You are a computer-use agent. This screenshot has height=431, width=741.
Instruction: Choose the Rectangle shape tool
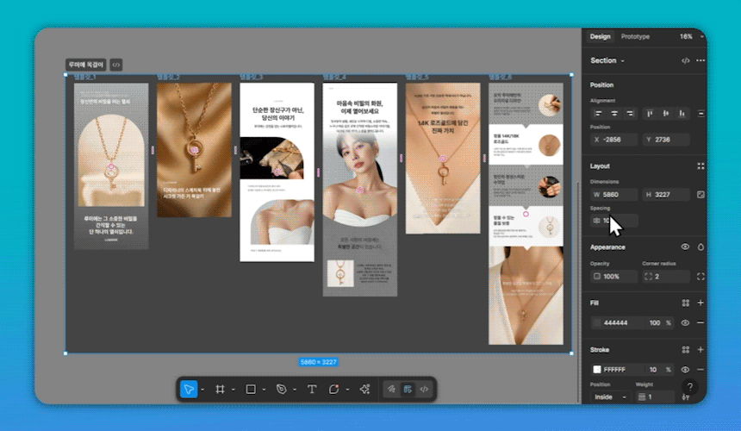point(251,390)
